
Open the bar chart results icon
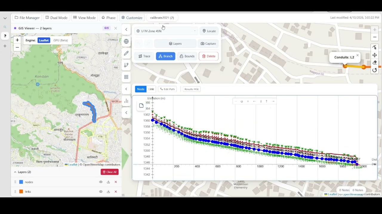tap(126, 101)
